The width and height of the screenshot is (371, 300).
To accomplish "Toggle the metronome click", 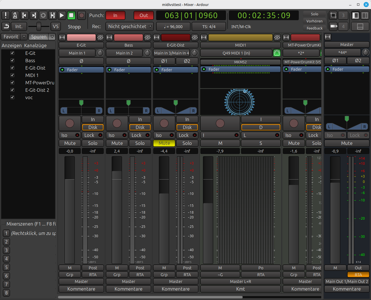I will tap(15, 15).
